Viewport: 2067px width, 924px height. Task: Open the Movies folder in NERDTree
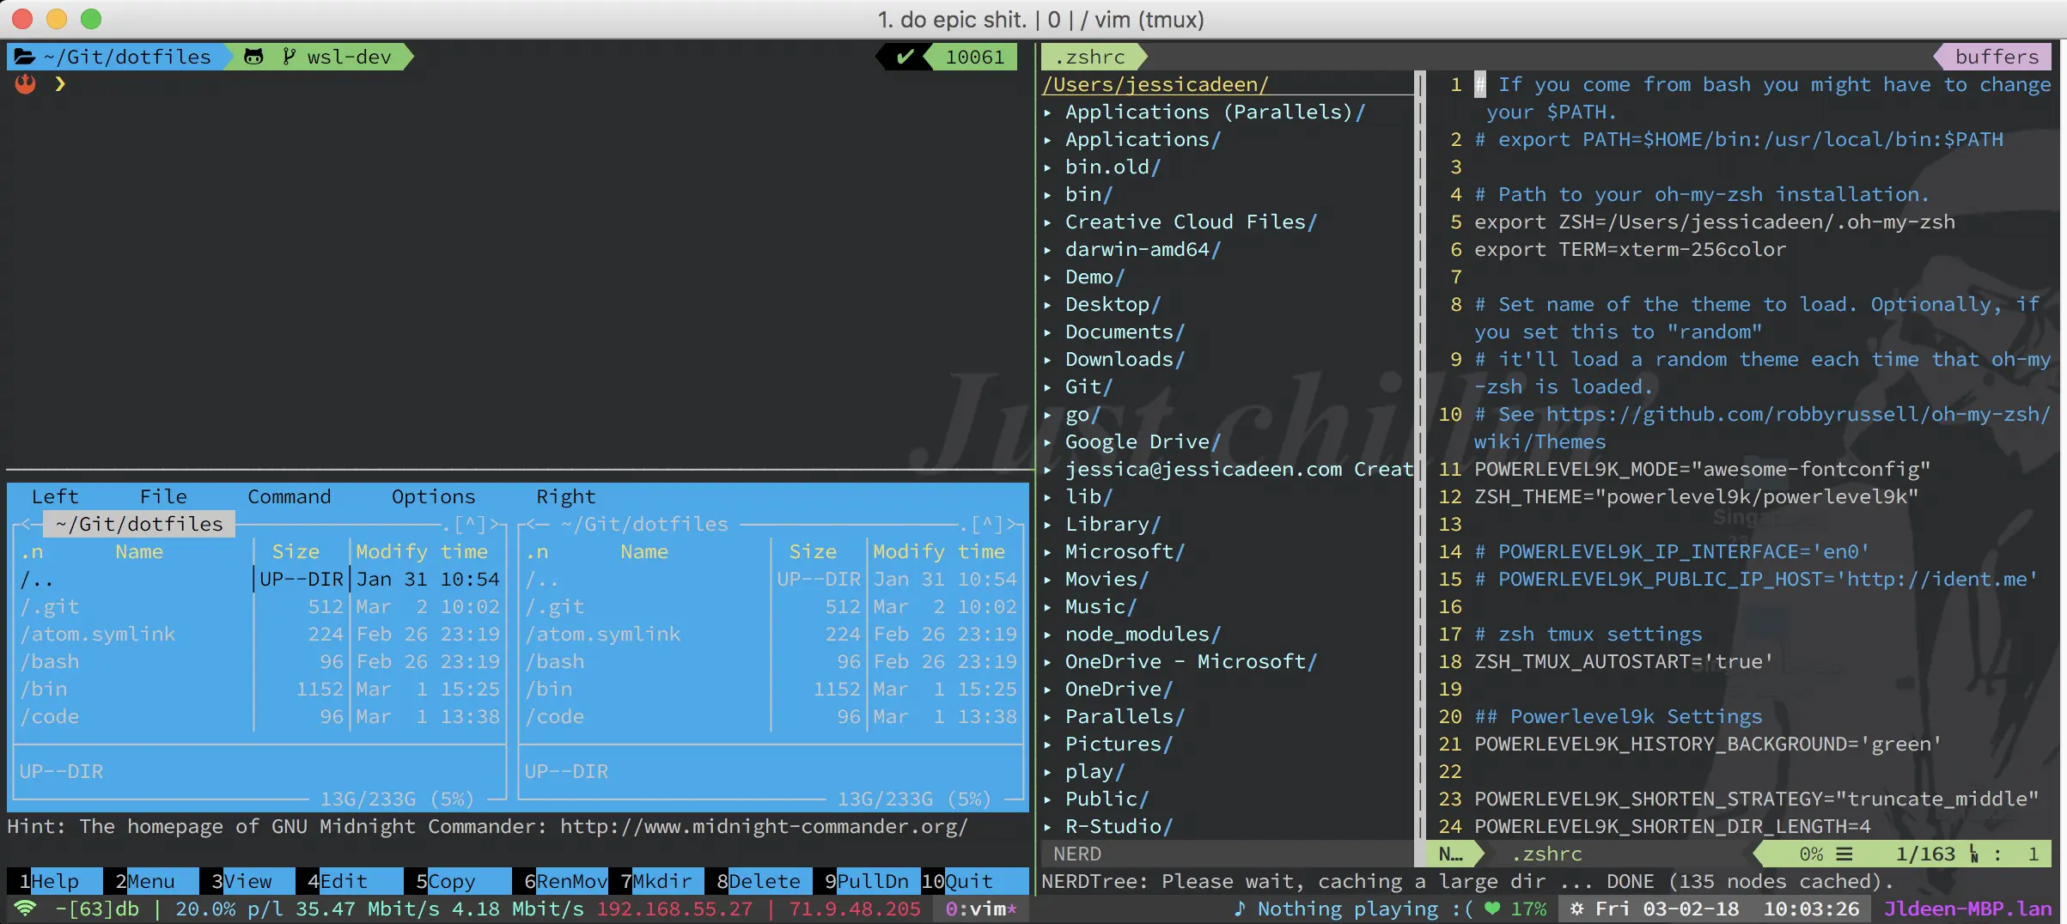(x=1107, y=579)
